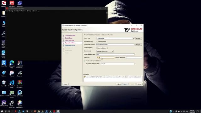The image size is (201, 113).
Task: Open Microsoft Edge desktop shortcut
Action: (x=12, y=64)
